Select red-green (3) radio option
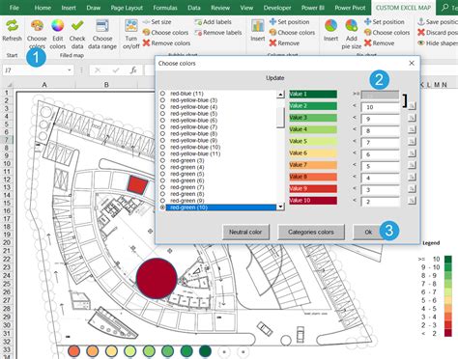Screen dimensions: 458x359 point(162,160)
